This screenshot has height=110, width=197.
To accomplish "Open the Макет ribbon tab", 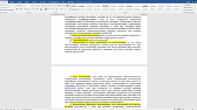I will 27,2.
